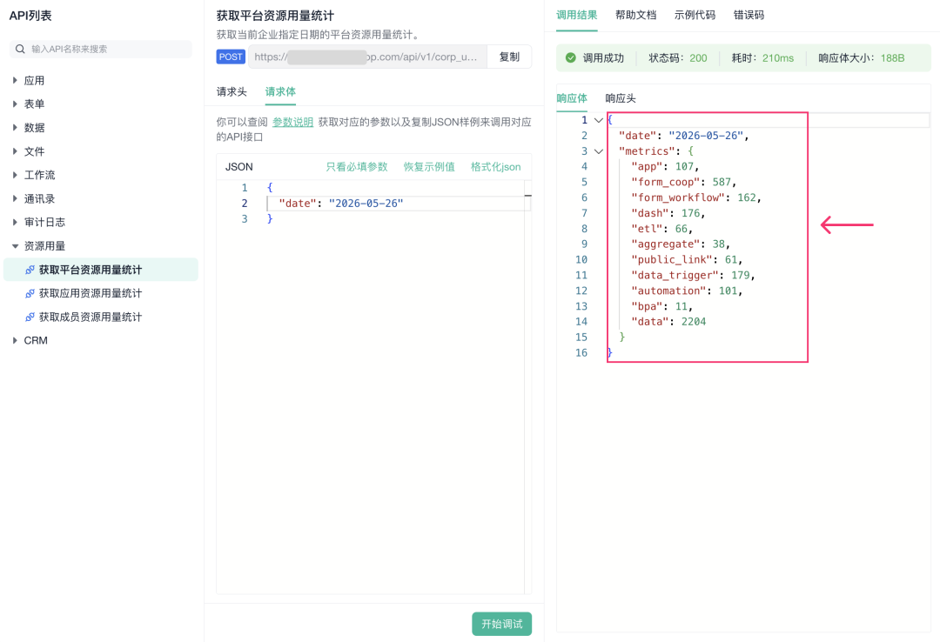The image size is (940, 642).
Task: Expand the 工作流 category
Action: (x=15, y=175)
